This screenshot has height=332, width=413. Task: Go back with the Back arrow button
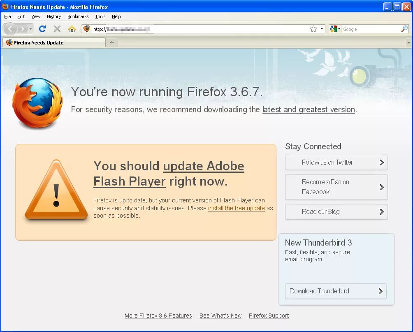10,29
